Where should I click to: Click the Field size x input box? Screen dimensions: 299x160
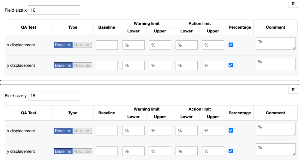tap(54, 10)
